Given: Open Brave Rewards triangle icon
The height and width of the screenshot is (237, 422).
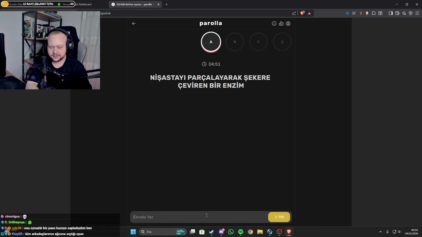Looking at the screenshot, I should (x=309, y=13).
